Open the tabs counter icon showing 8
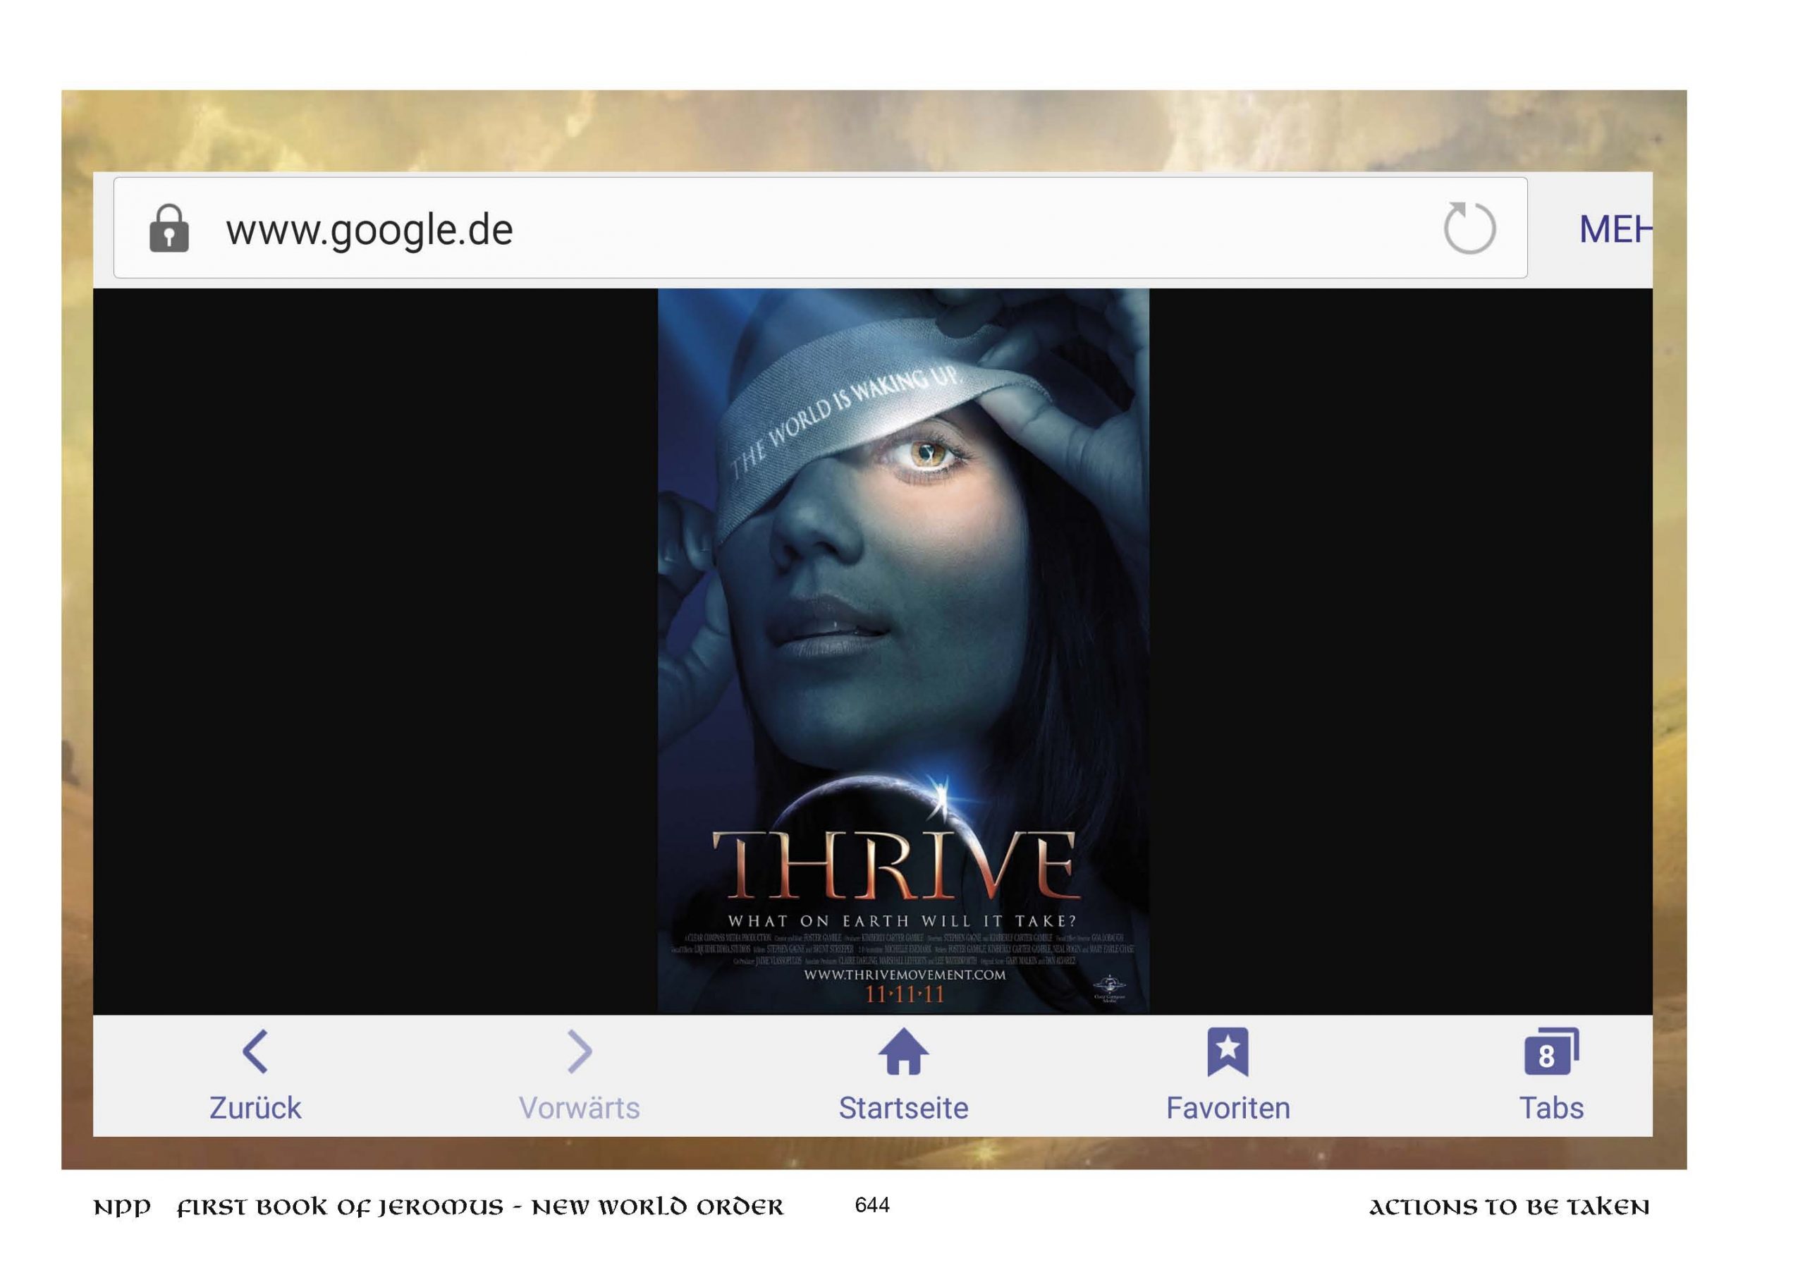The height and width of the screenshot is (1280, 1805). pos(1550,1052)
